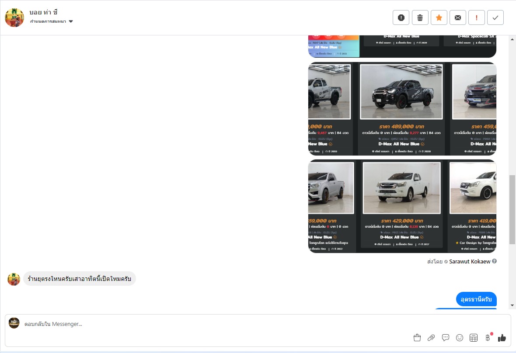Click the Baht payment request icon
The width and height of the screenshot is (516, 353).
(x=487, y=337)
